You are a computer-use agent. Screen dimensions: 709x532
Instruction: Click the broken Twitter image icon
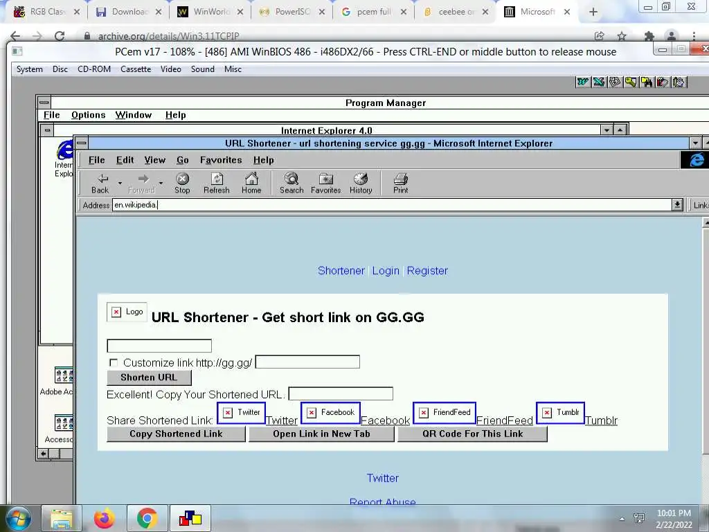(242, 413)
